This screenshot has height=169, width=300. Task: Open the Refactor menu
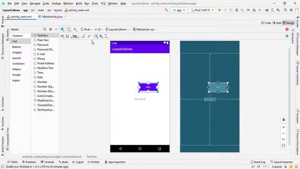point(68,3)
